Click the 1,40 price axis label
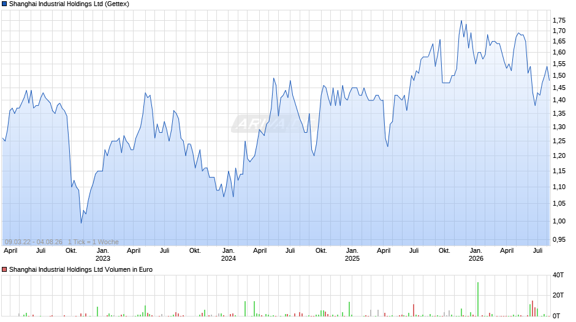Viewport: 576px width, 322px height. pos(559,100)
